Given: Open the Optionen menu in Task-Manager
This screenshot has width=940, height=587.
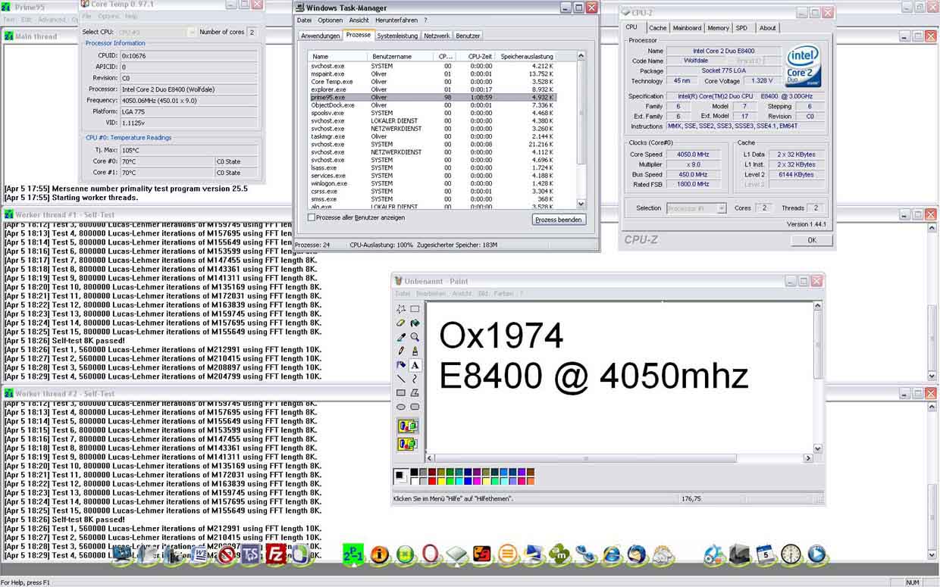Looking at the screenshot, I should coord(330,20).
